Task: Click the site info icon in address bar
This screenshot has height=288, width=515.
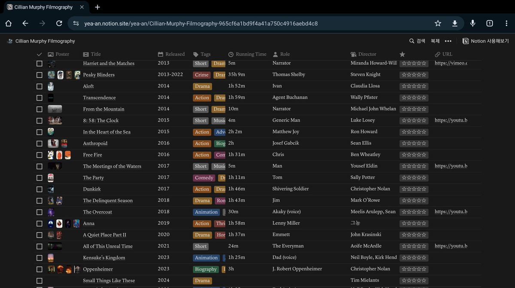Action: pyautogui.click(x=76, y=24)
